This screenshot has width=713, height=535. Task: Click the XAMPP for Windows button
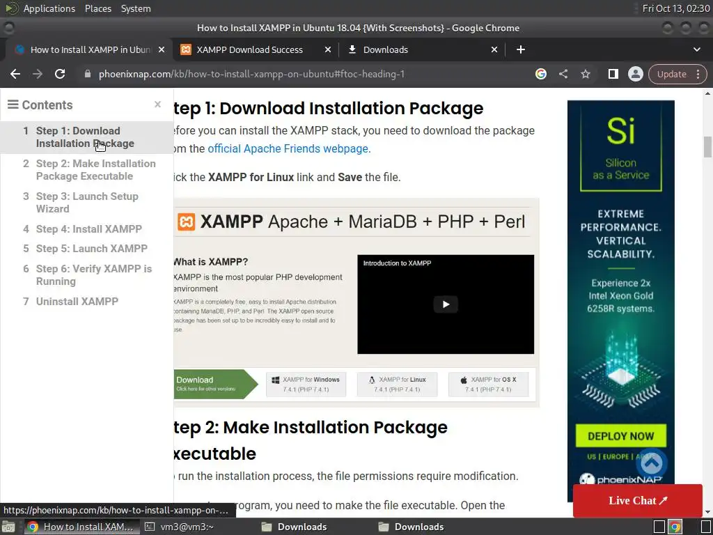click(306, 385)
